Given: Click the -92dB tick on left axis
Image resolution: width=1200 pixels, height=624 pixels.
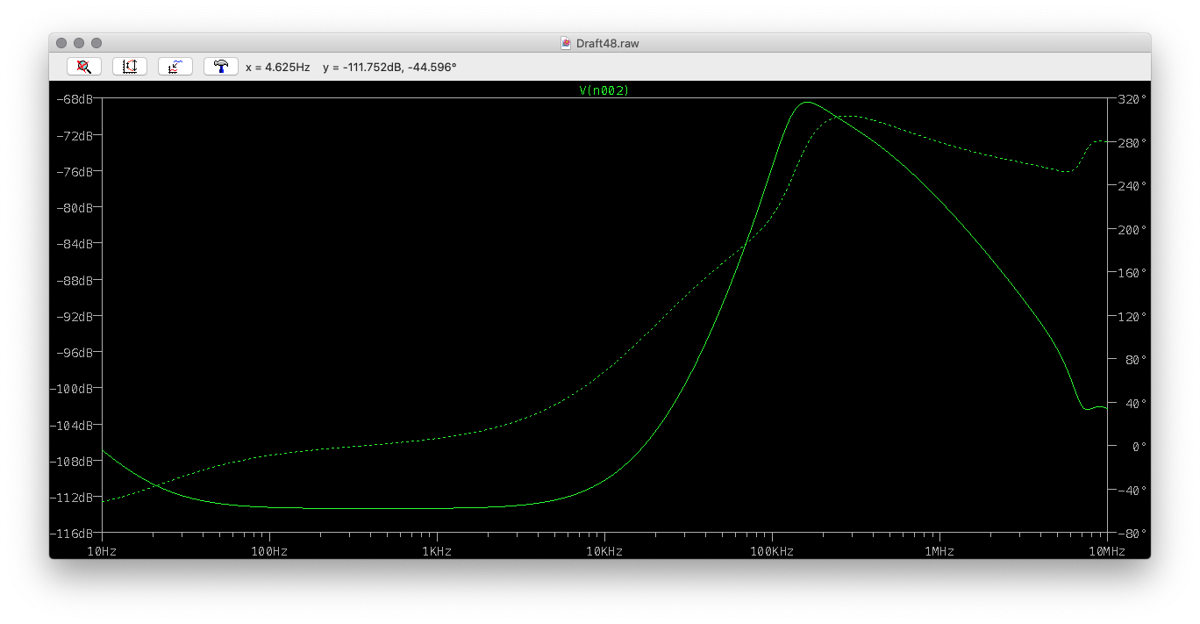Looking at the screenshot, I should click(75, 316).
